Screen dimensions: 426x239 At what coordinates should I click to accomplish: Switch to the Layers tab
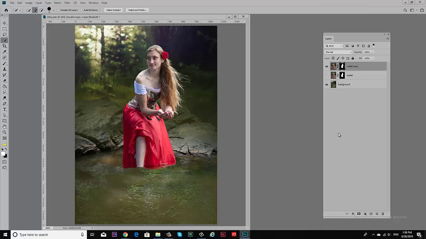(328, 39)
